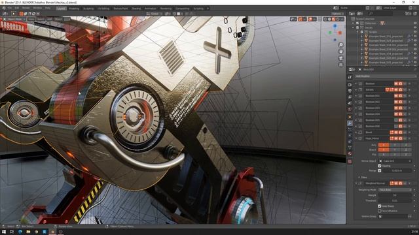Expand the Data subpanel
Screen dimensions: 419x235
[x=362, y=177]
